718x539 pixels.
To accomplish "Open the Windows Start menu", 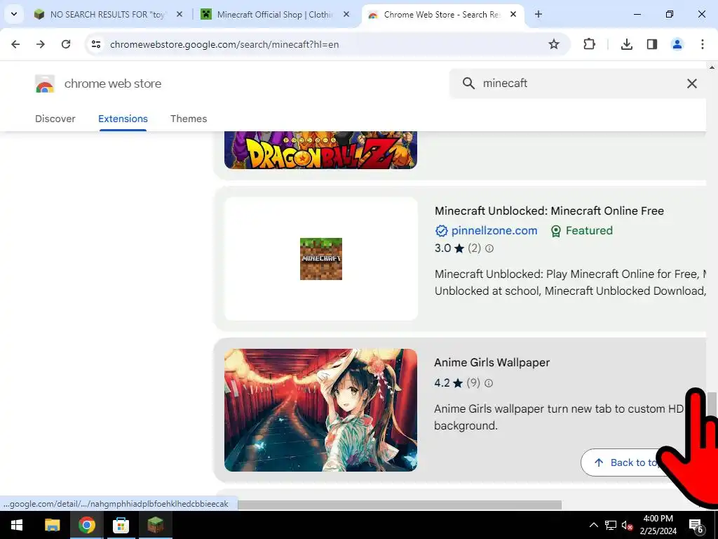I will 17,525.
